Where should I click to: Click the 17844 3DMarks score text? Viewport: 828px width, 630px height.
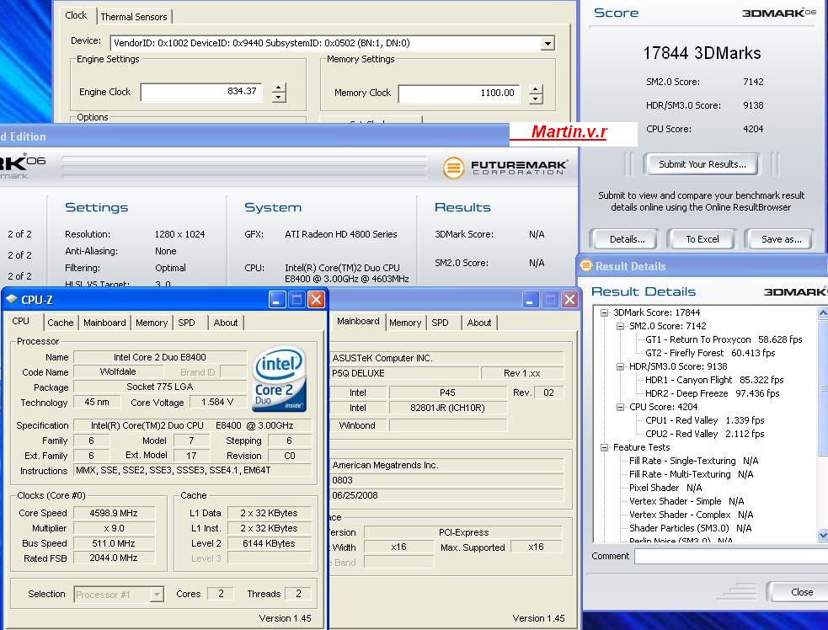pyautogui.click(x=702, y=53)
